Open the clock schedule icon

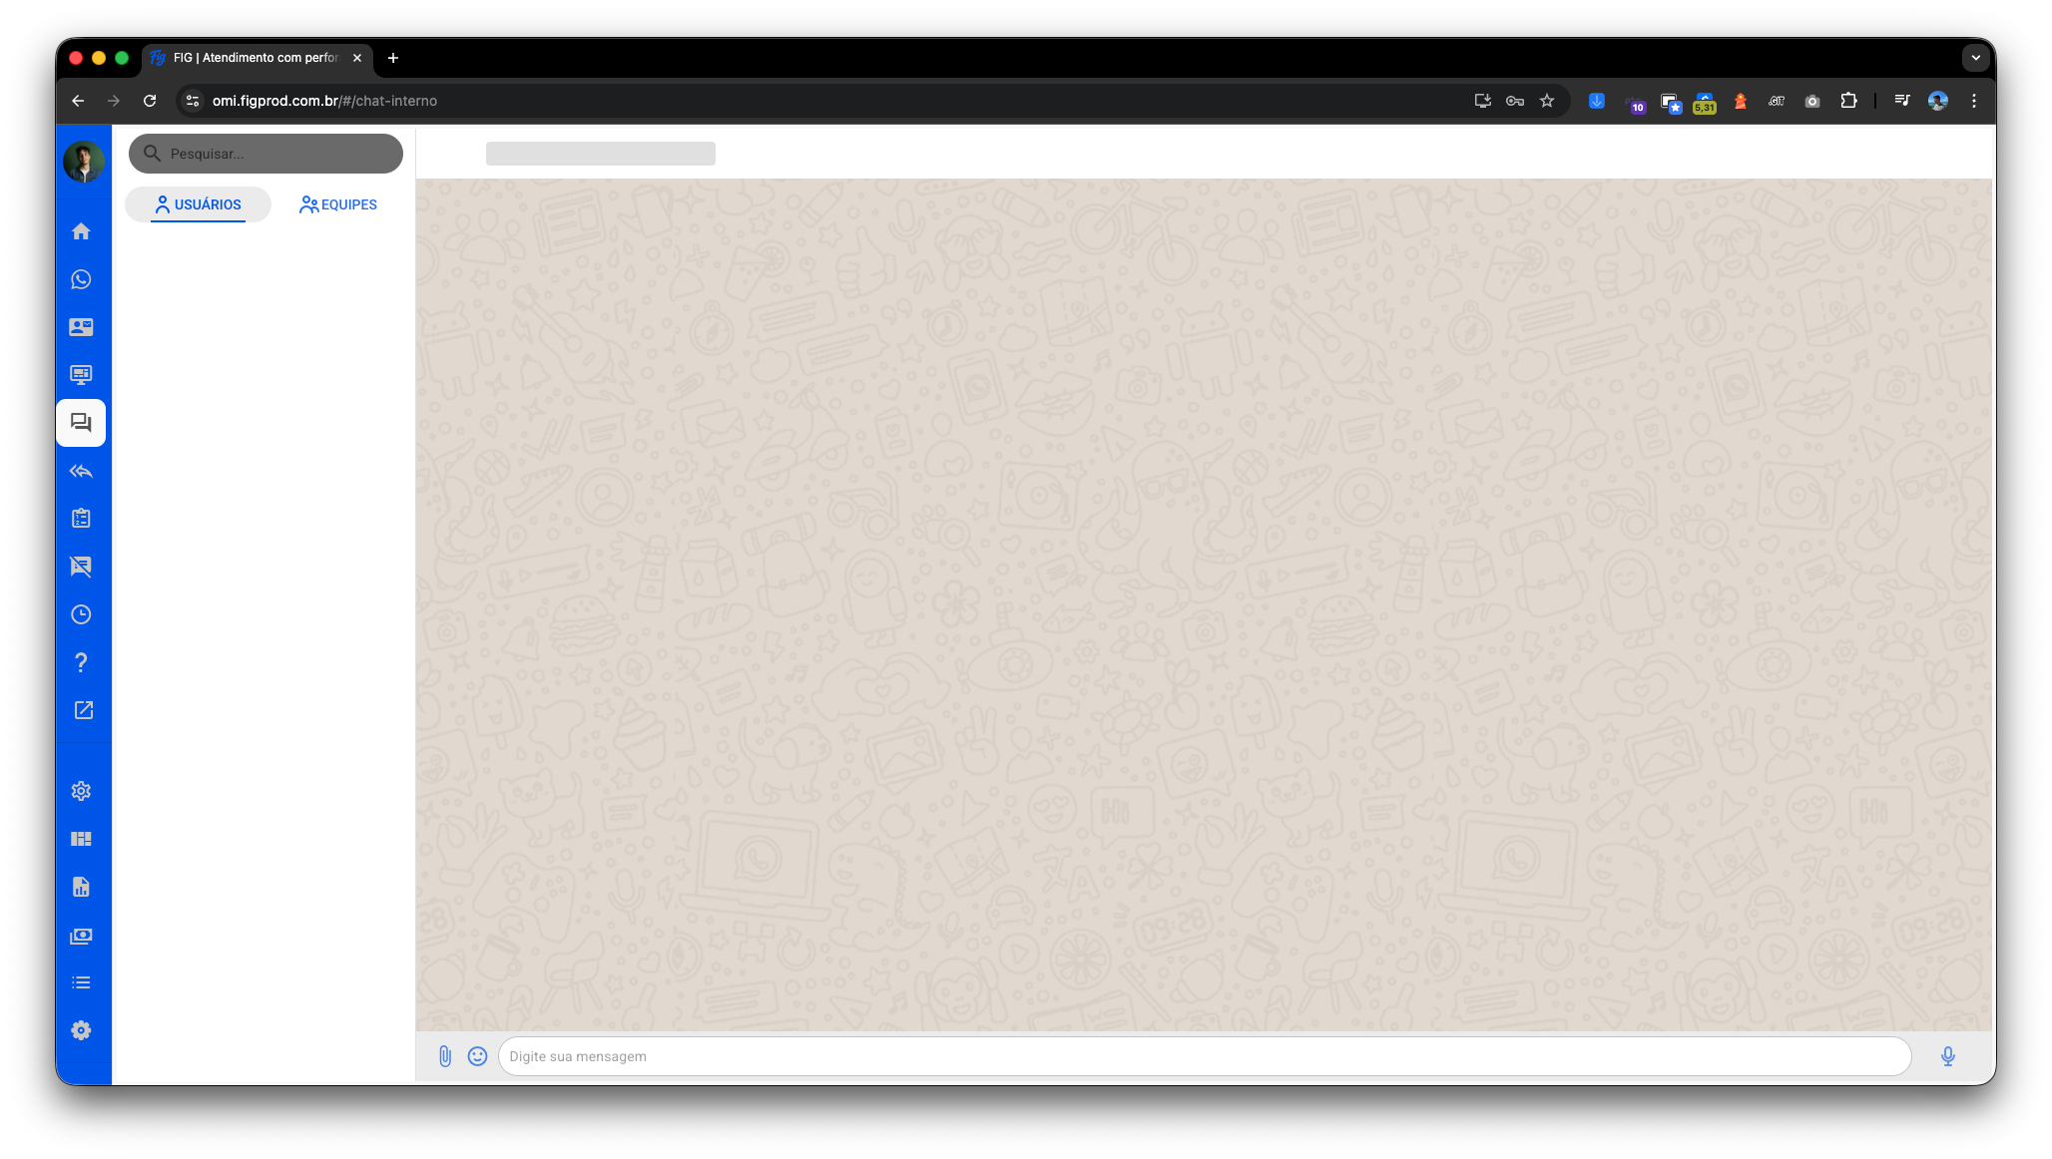(81, 614)
